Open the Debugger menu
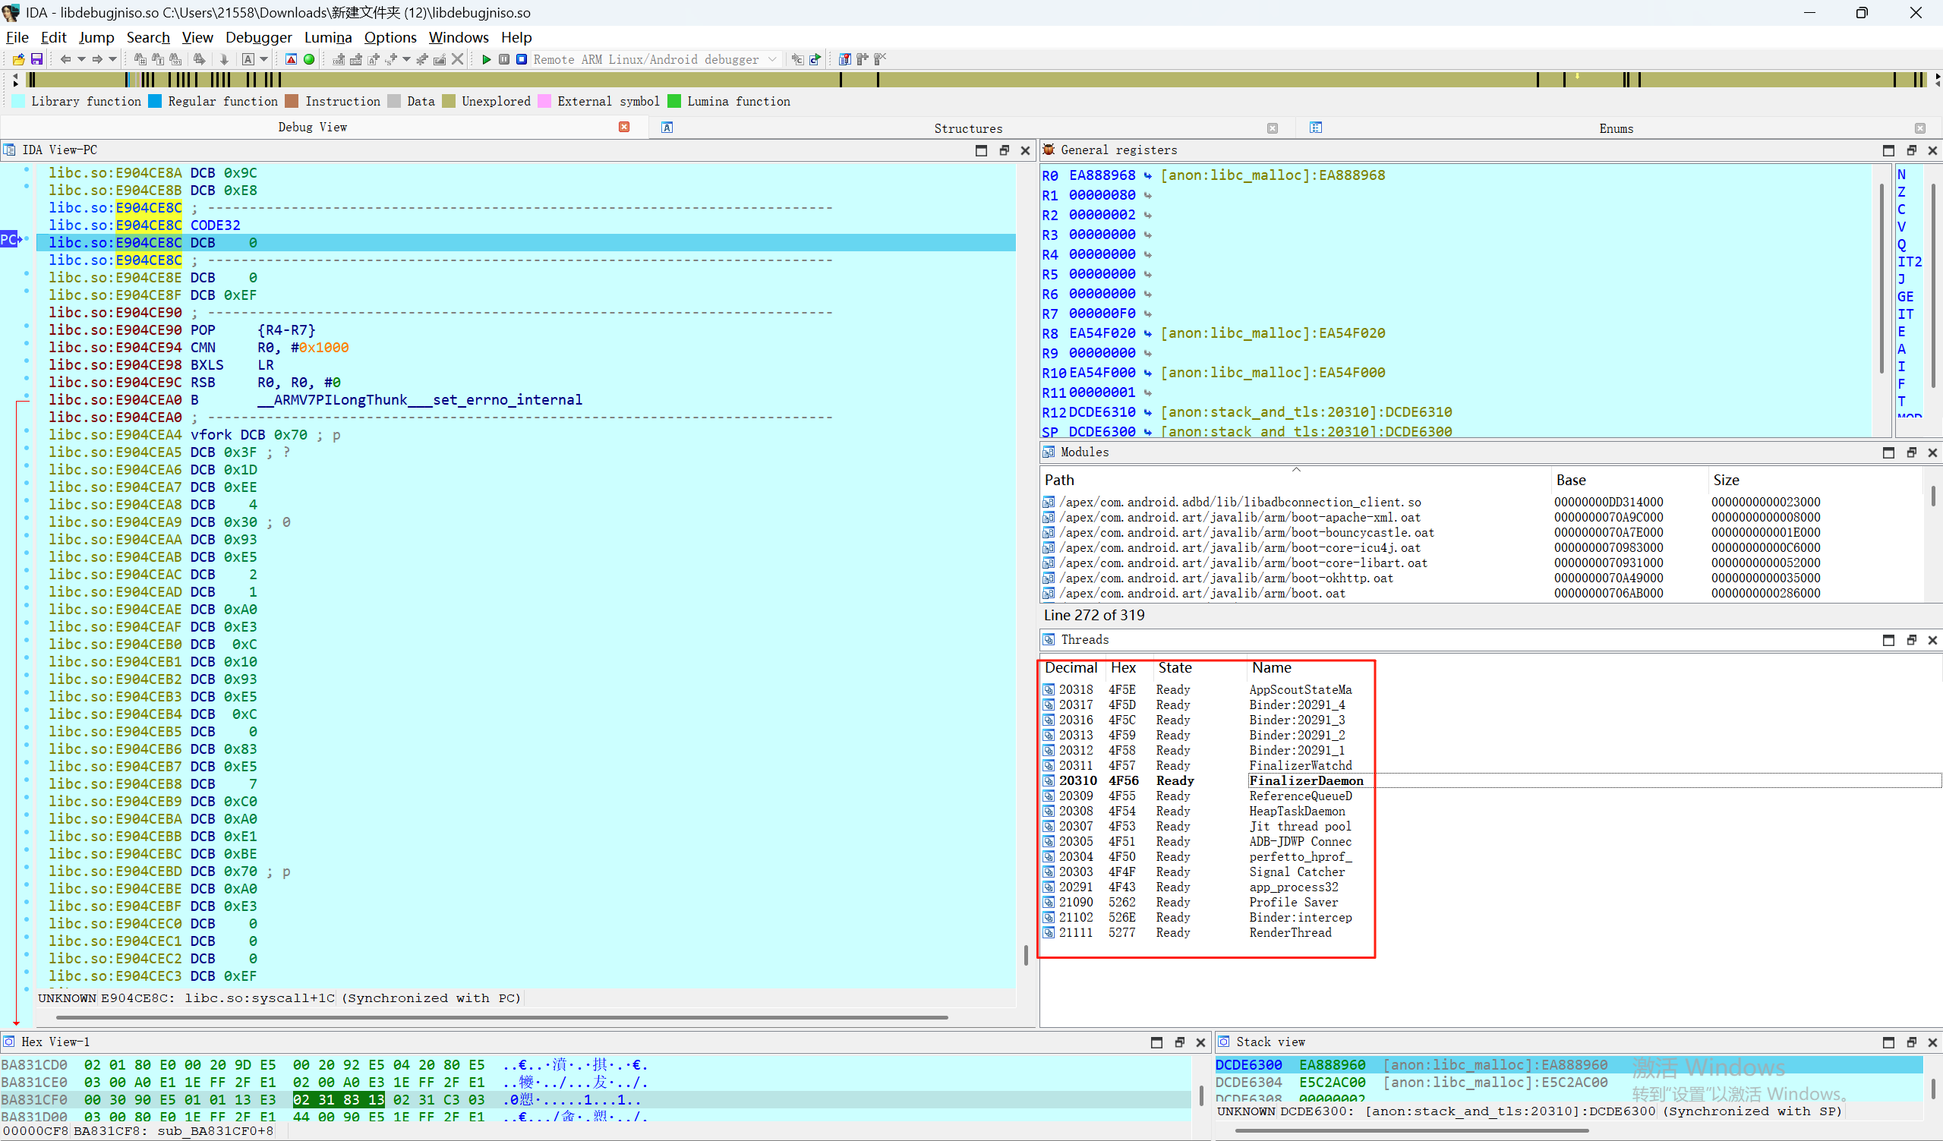The image size is (1943, 1141). (258, 37)
